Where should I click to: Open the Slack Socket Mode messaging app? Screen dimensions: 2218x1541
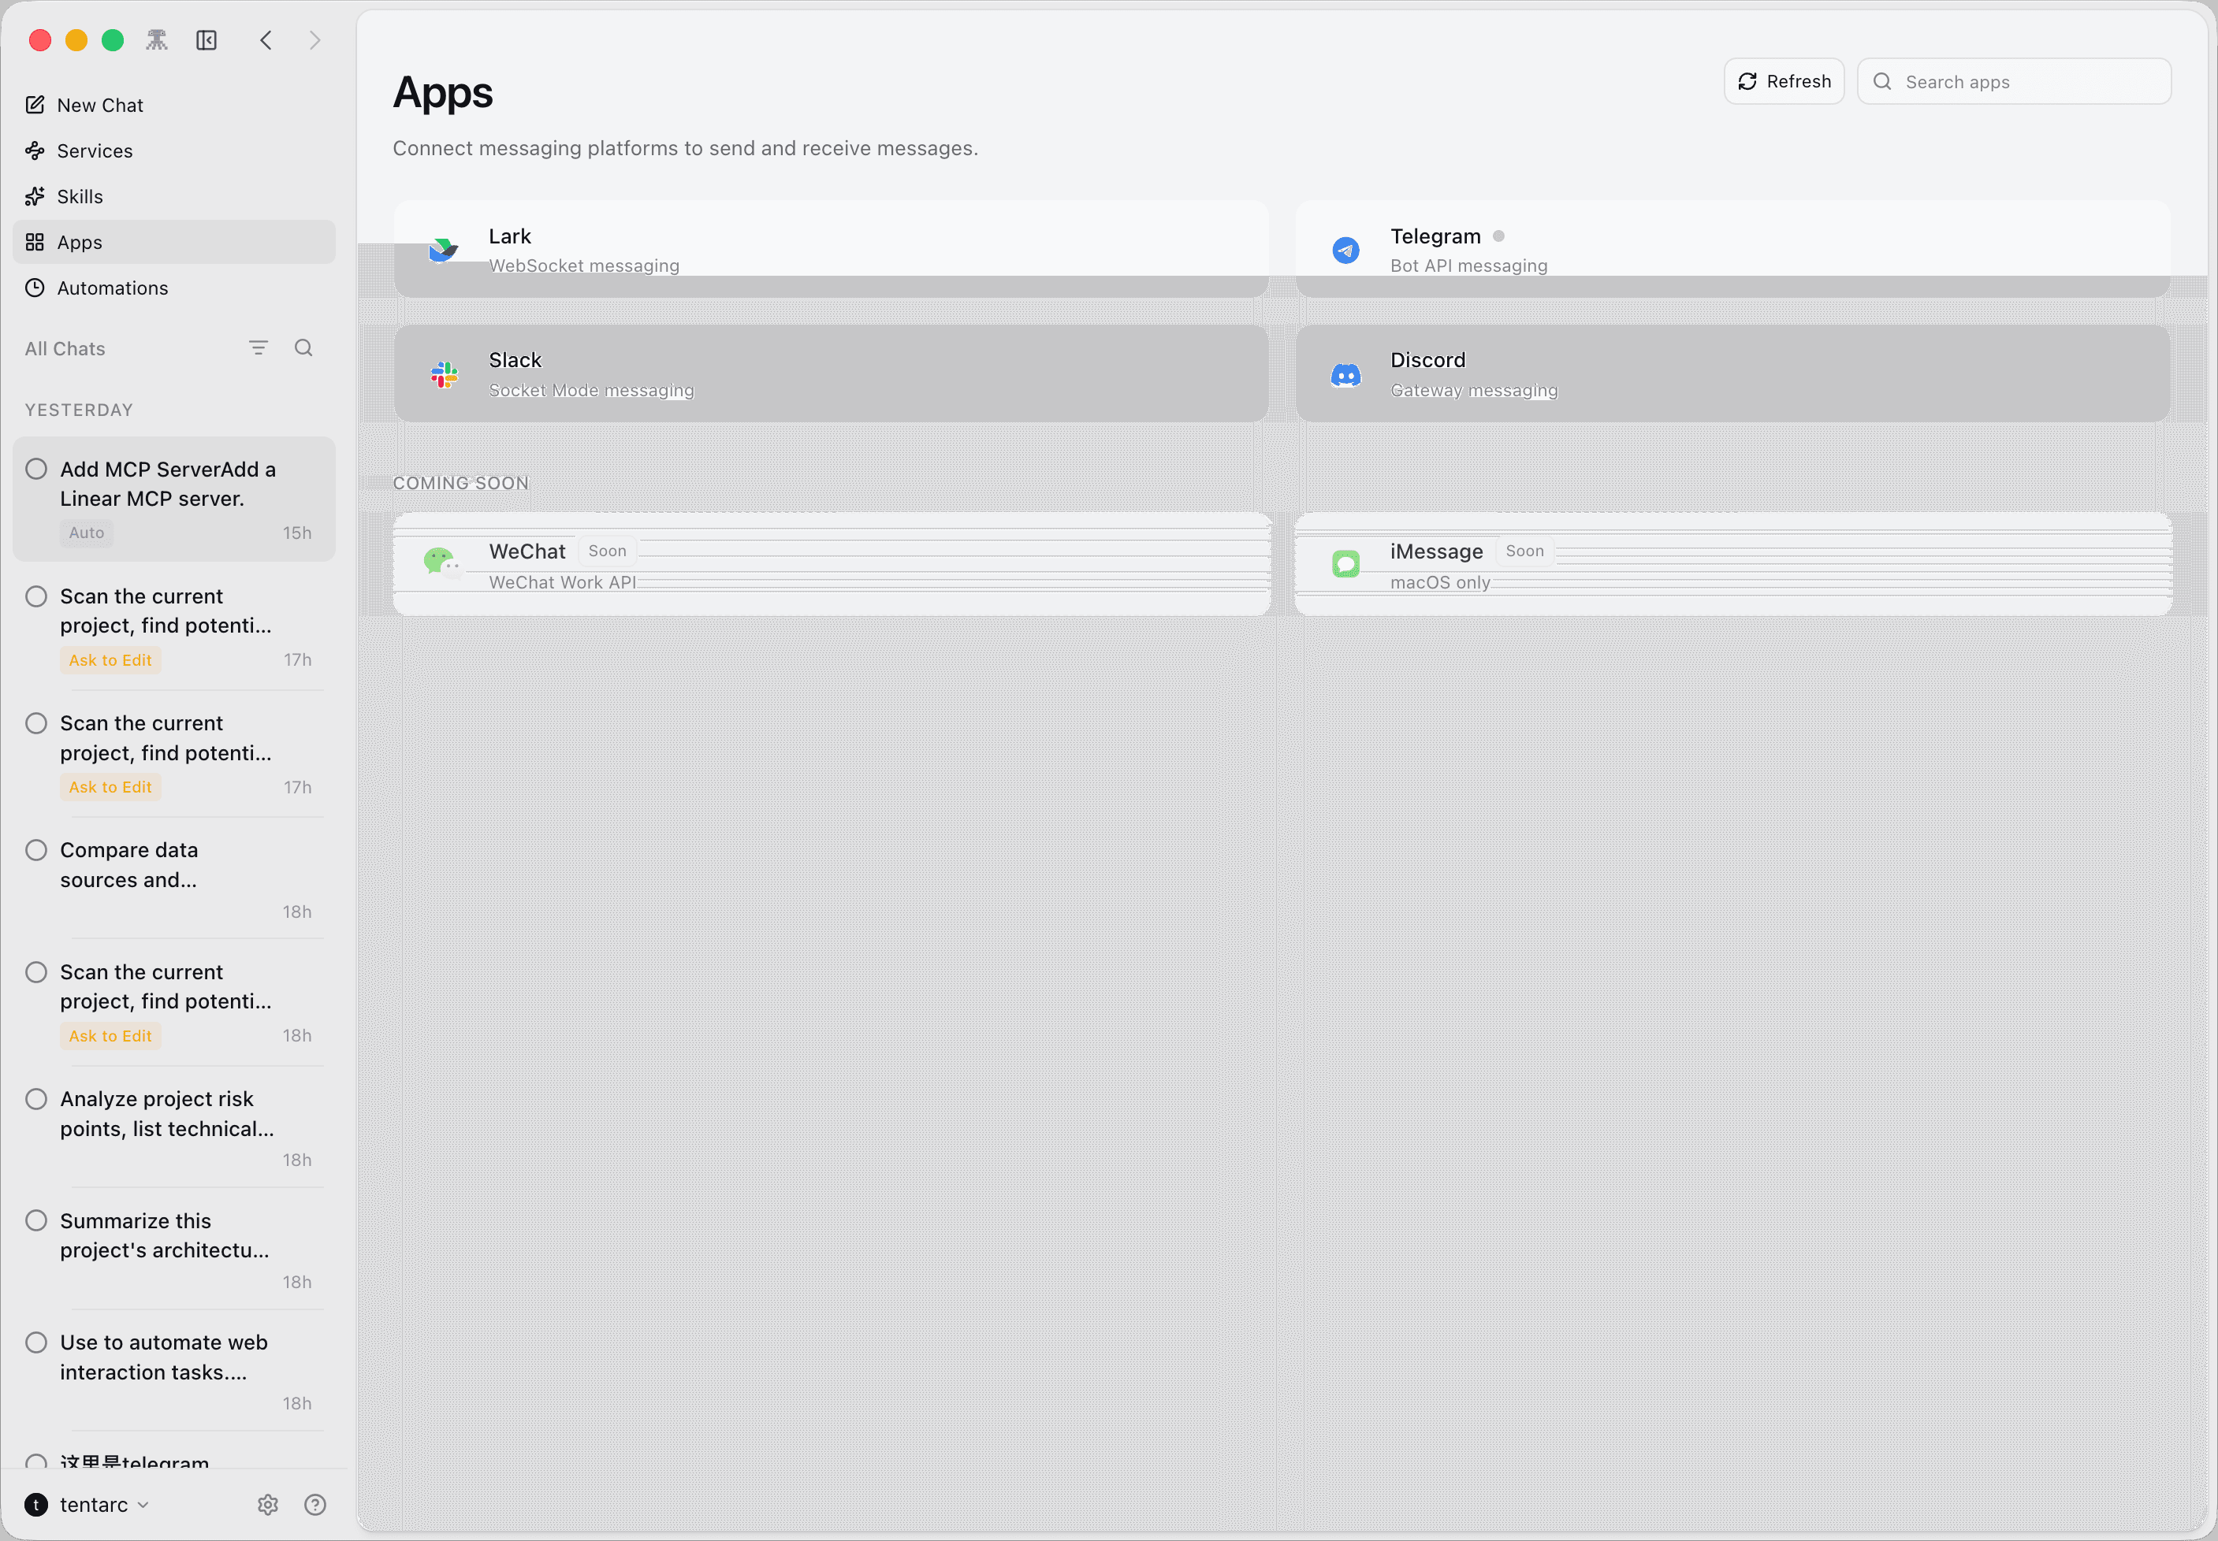[x=831, y=373]
